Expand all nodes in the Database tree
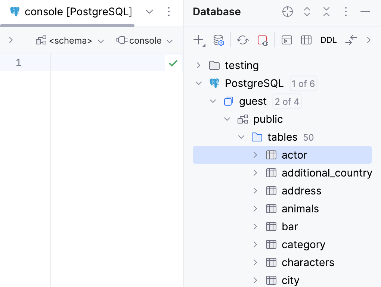This screenshot has height=287, width=381. (x=307, y=12)
